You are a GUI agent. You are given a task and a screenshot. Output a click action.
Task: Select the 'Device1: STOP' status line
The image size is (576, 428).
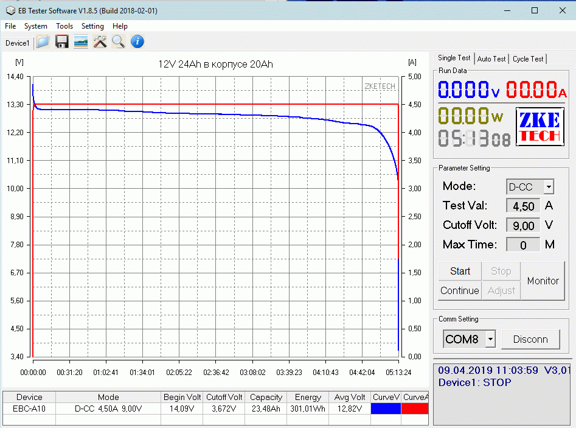pos(474,382)
